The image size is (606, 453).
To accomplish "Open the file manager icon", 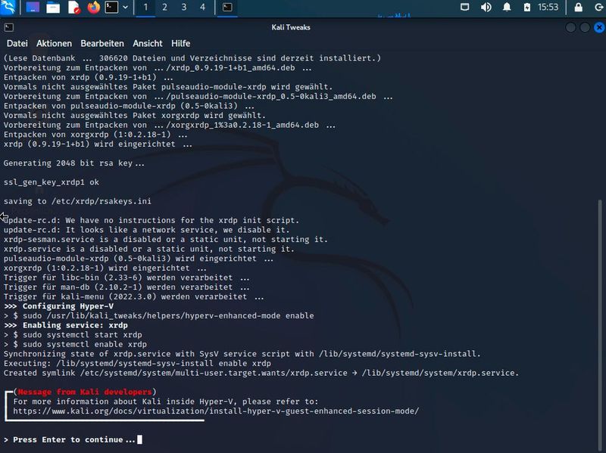I will [x=53, y=8].
